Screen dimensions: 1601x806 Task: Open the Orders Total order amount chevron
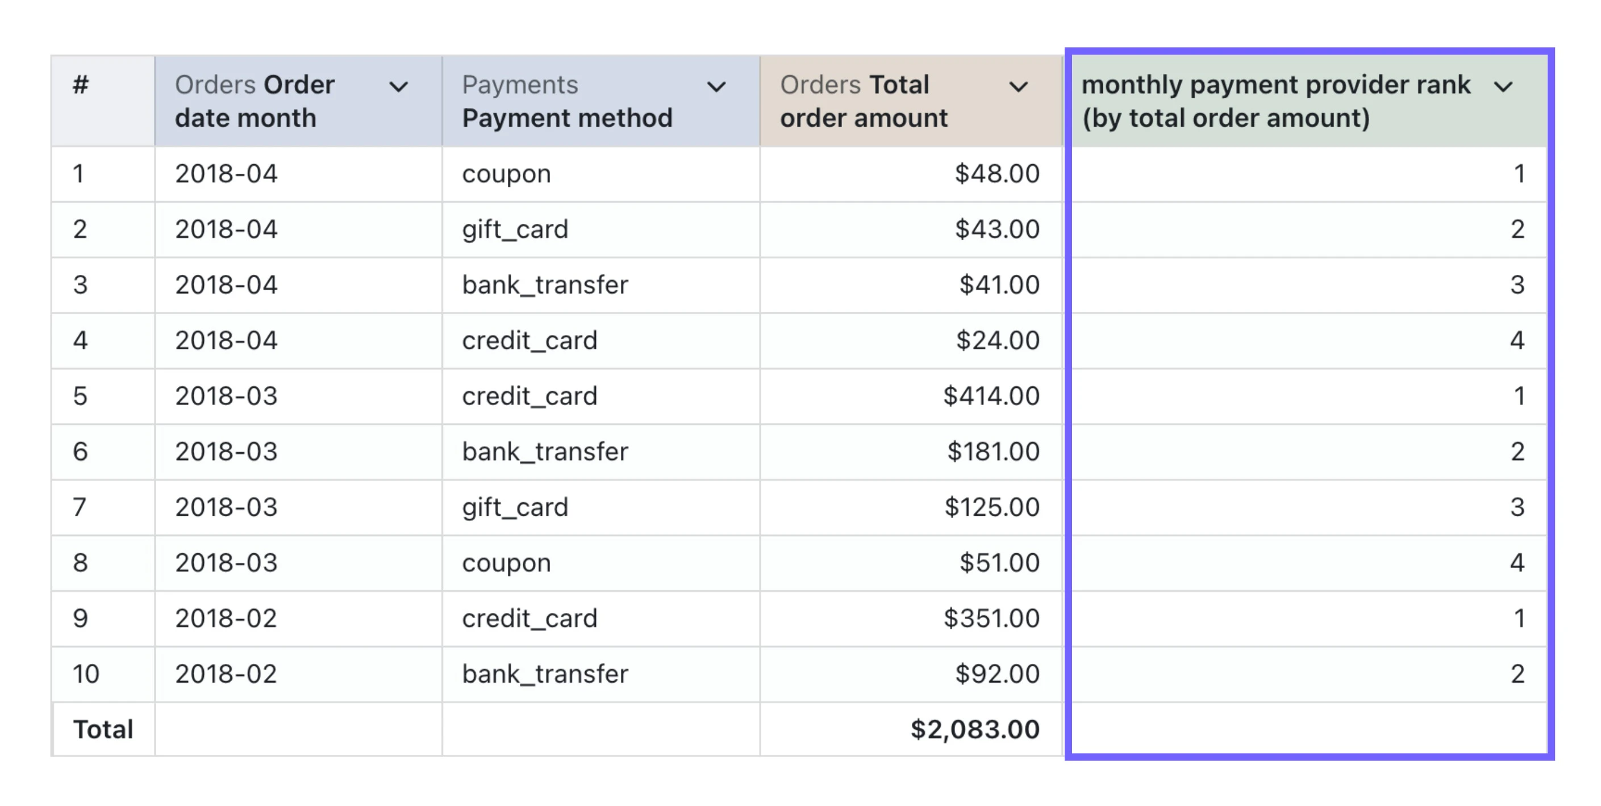[1018, 86]
